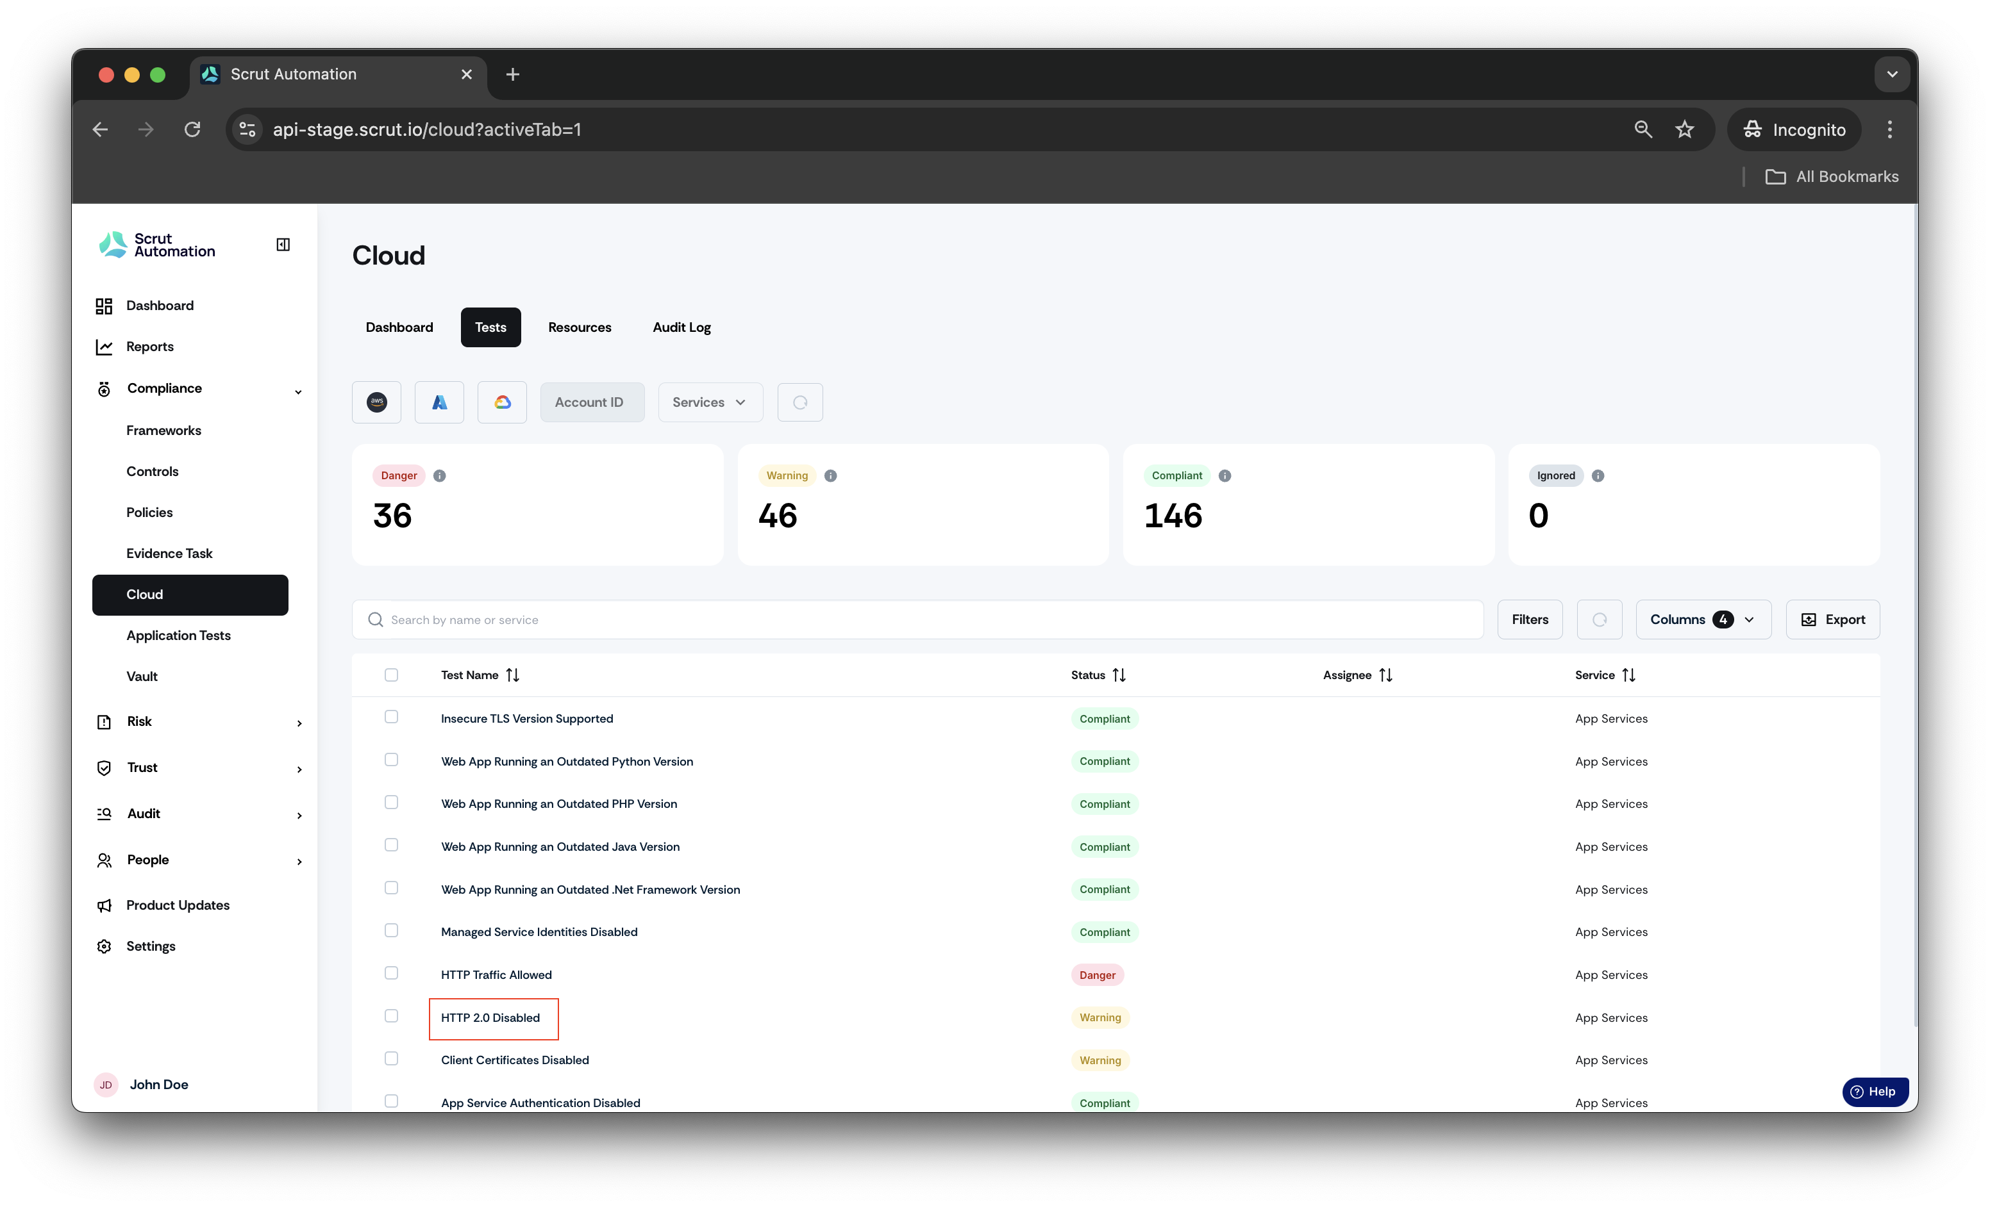Show the Warning info tooltip icon

tap(830, 476)
